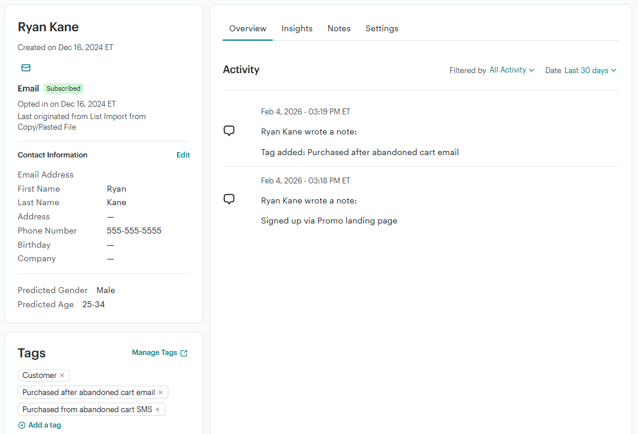Remove the Purchased from abandoned cart SMS tag
This screenshot has width=638, height=434.
pyautogui.click(x=157, y=409)
